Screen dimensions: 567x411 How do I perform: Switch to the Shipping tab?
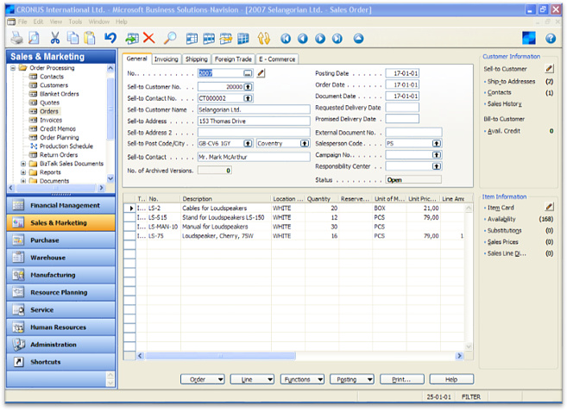tap(197, 59)
